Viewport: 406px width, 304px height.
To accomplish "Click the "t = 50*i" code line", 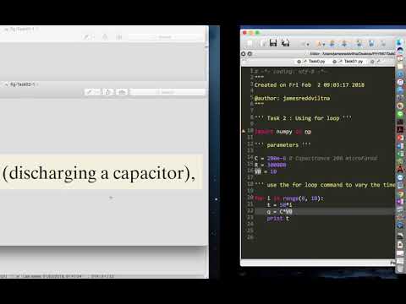I will coord(279,205).
